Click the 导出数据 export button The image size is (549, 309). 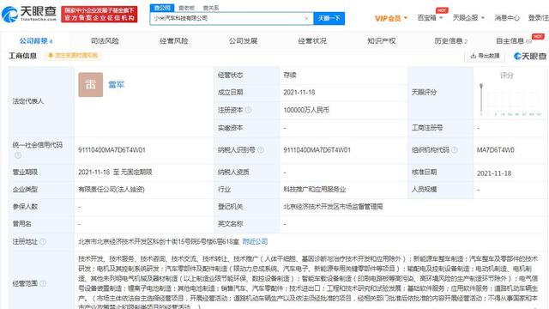click(x=486, y=56)
